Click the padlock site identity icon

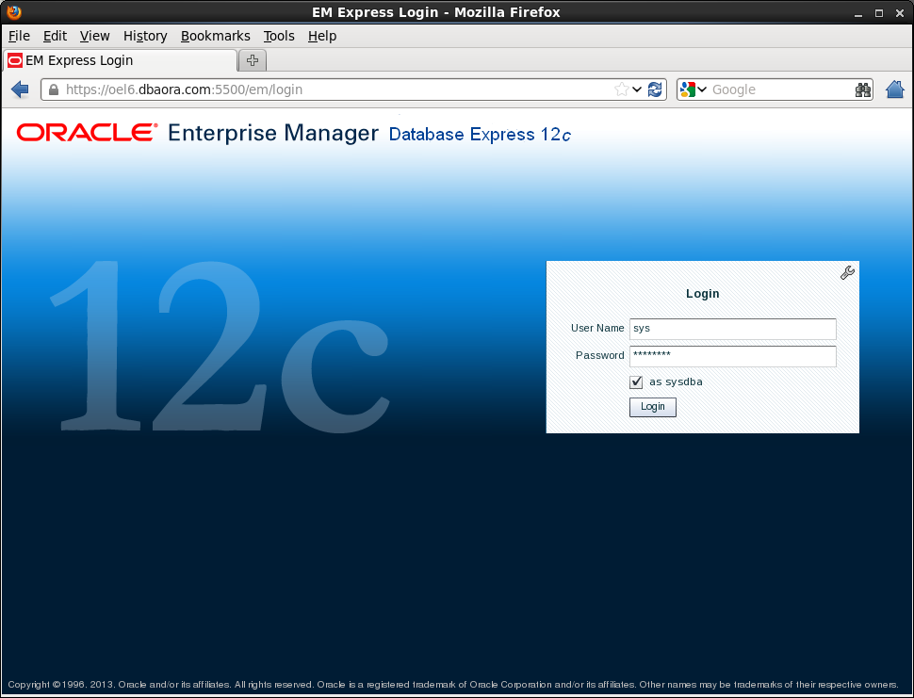point(54,89)
